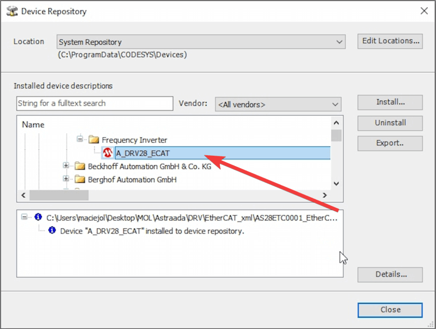This screenshot has width=436, height=329.
Task: Click the Edit Locations button
Action: click(390, 41)
